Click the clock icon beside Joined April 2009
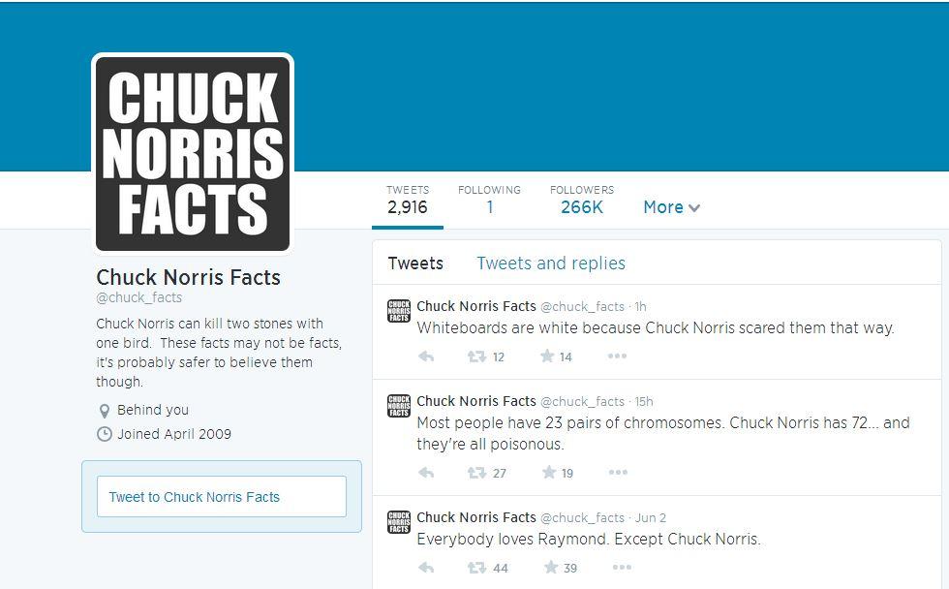Image resolution: width=949 pixels, height=589 pixels. pos(105,434)
